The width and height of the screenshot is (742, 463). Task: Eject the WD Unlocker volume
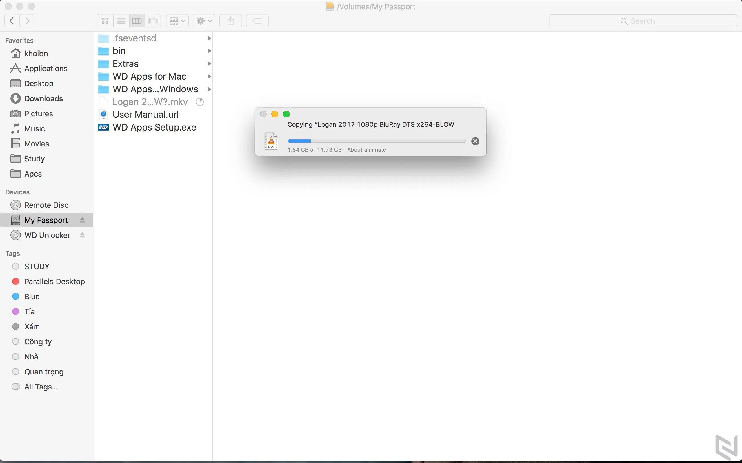pyautogui.click(x=82, y=235)
